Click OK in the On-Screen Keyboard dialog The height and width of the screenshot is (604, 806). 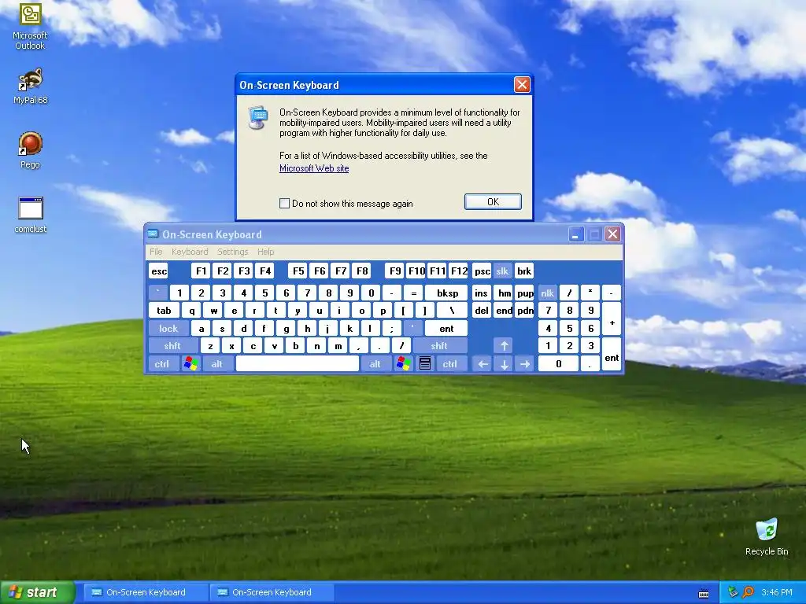[x=493, y=202]
